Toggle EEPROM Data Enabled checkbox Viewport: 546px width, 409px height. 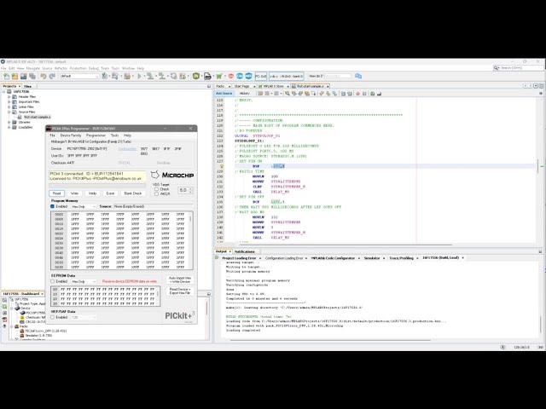tap(53, 281)
